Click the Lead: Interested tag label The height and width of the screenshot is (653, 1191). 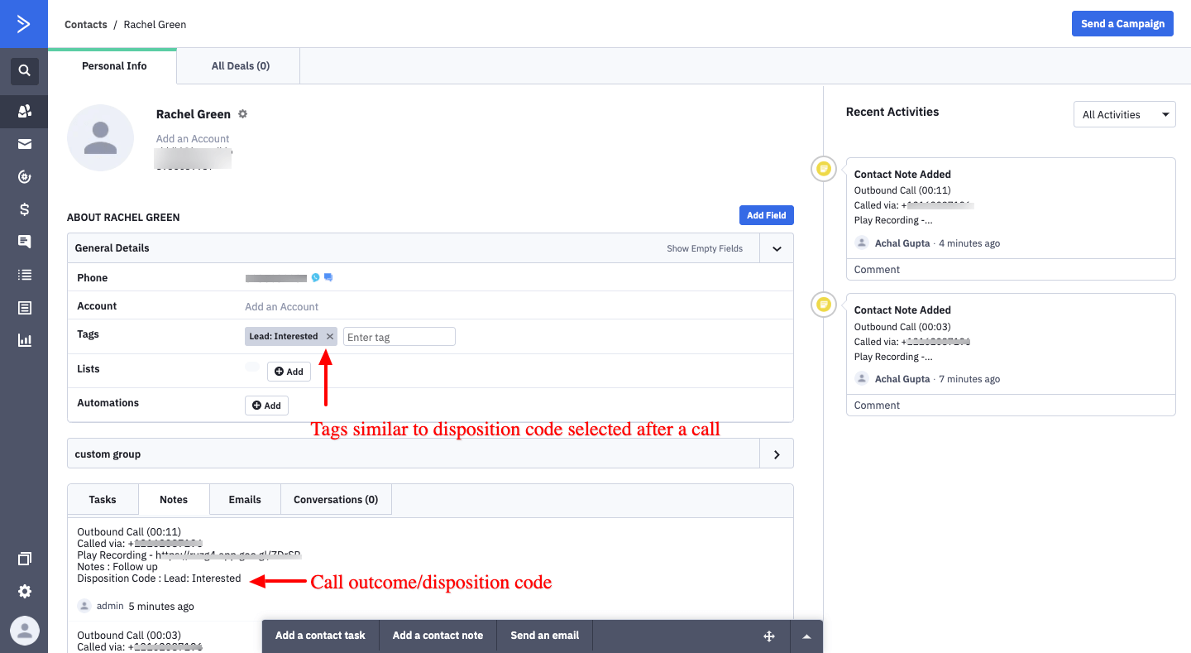pyautogui.click(x=284, y=336)
